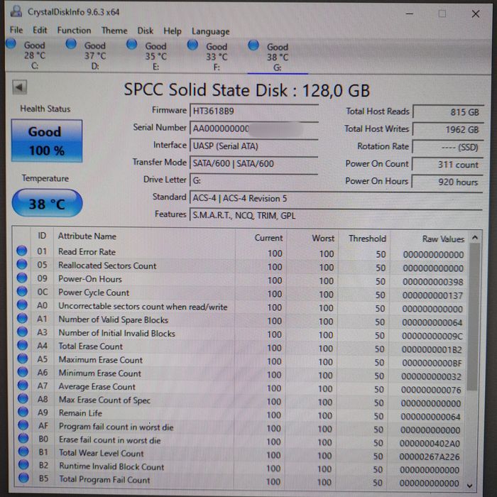This screenshot has width=497, height=497.
Task: Click the Drive Letter field G:
Action: [254, 180]
